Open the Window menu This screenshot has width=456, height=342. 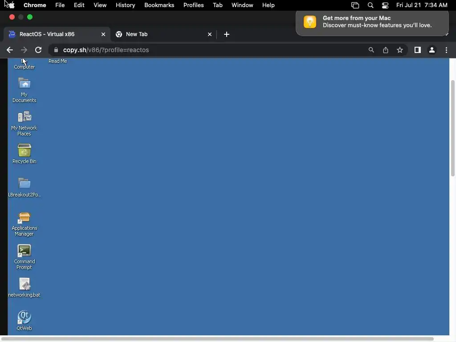(242, 5)
